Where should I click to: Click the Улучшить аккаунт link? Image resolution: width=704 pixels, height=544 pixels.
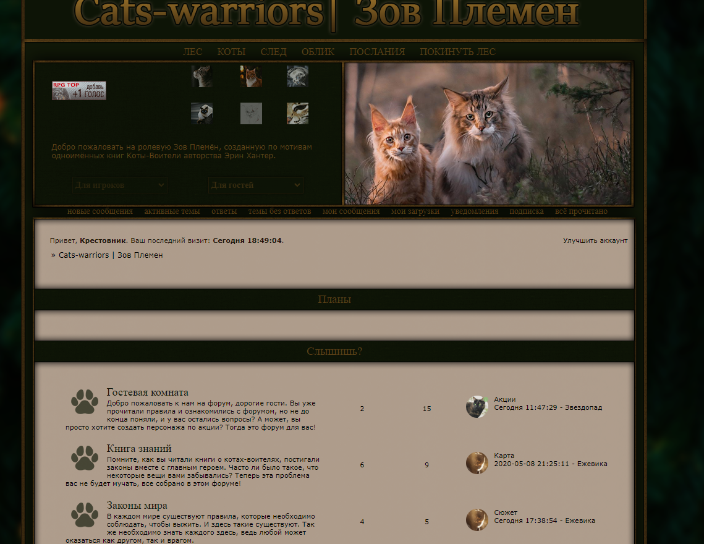[x=595, y=240]
